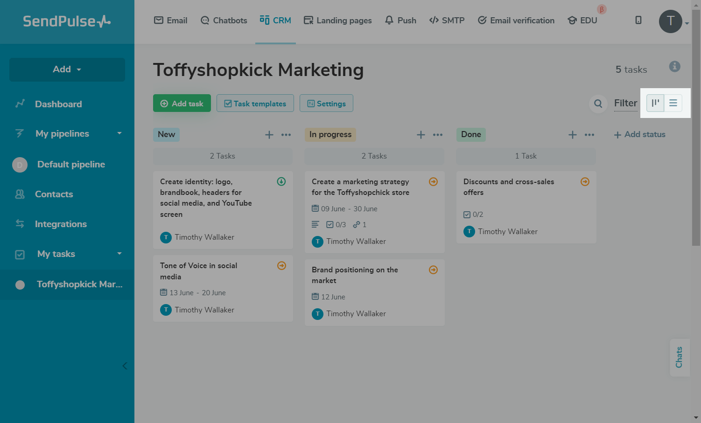Click the Add status link

(x=640, y=134)
